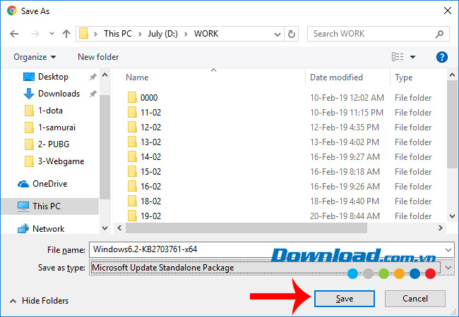Open the File name dropdown arrow

click(x=448, y=250)
